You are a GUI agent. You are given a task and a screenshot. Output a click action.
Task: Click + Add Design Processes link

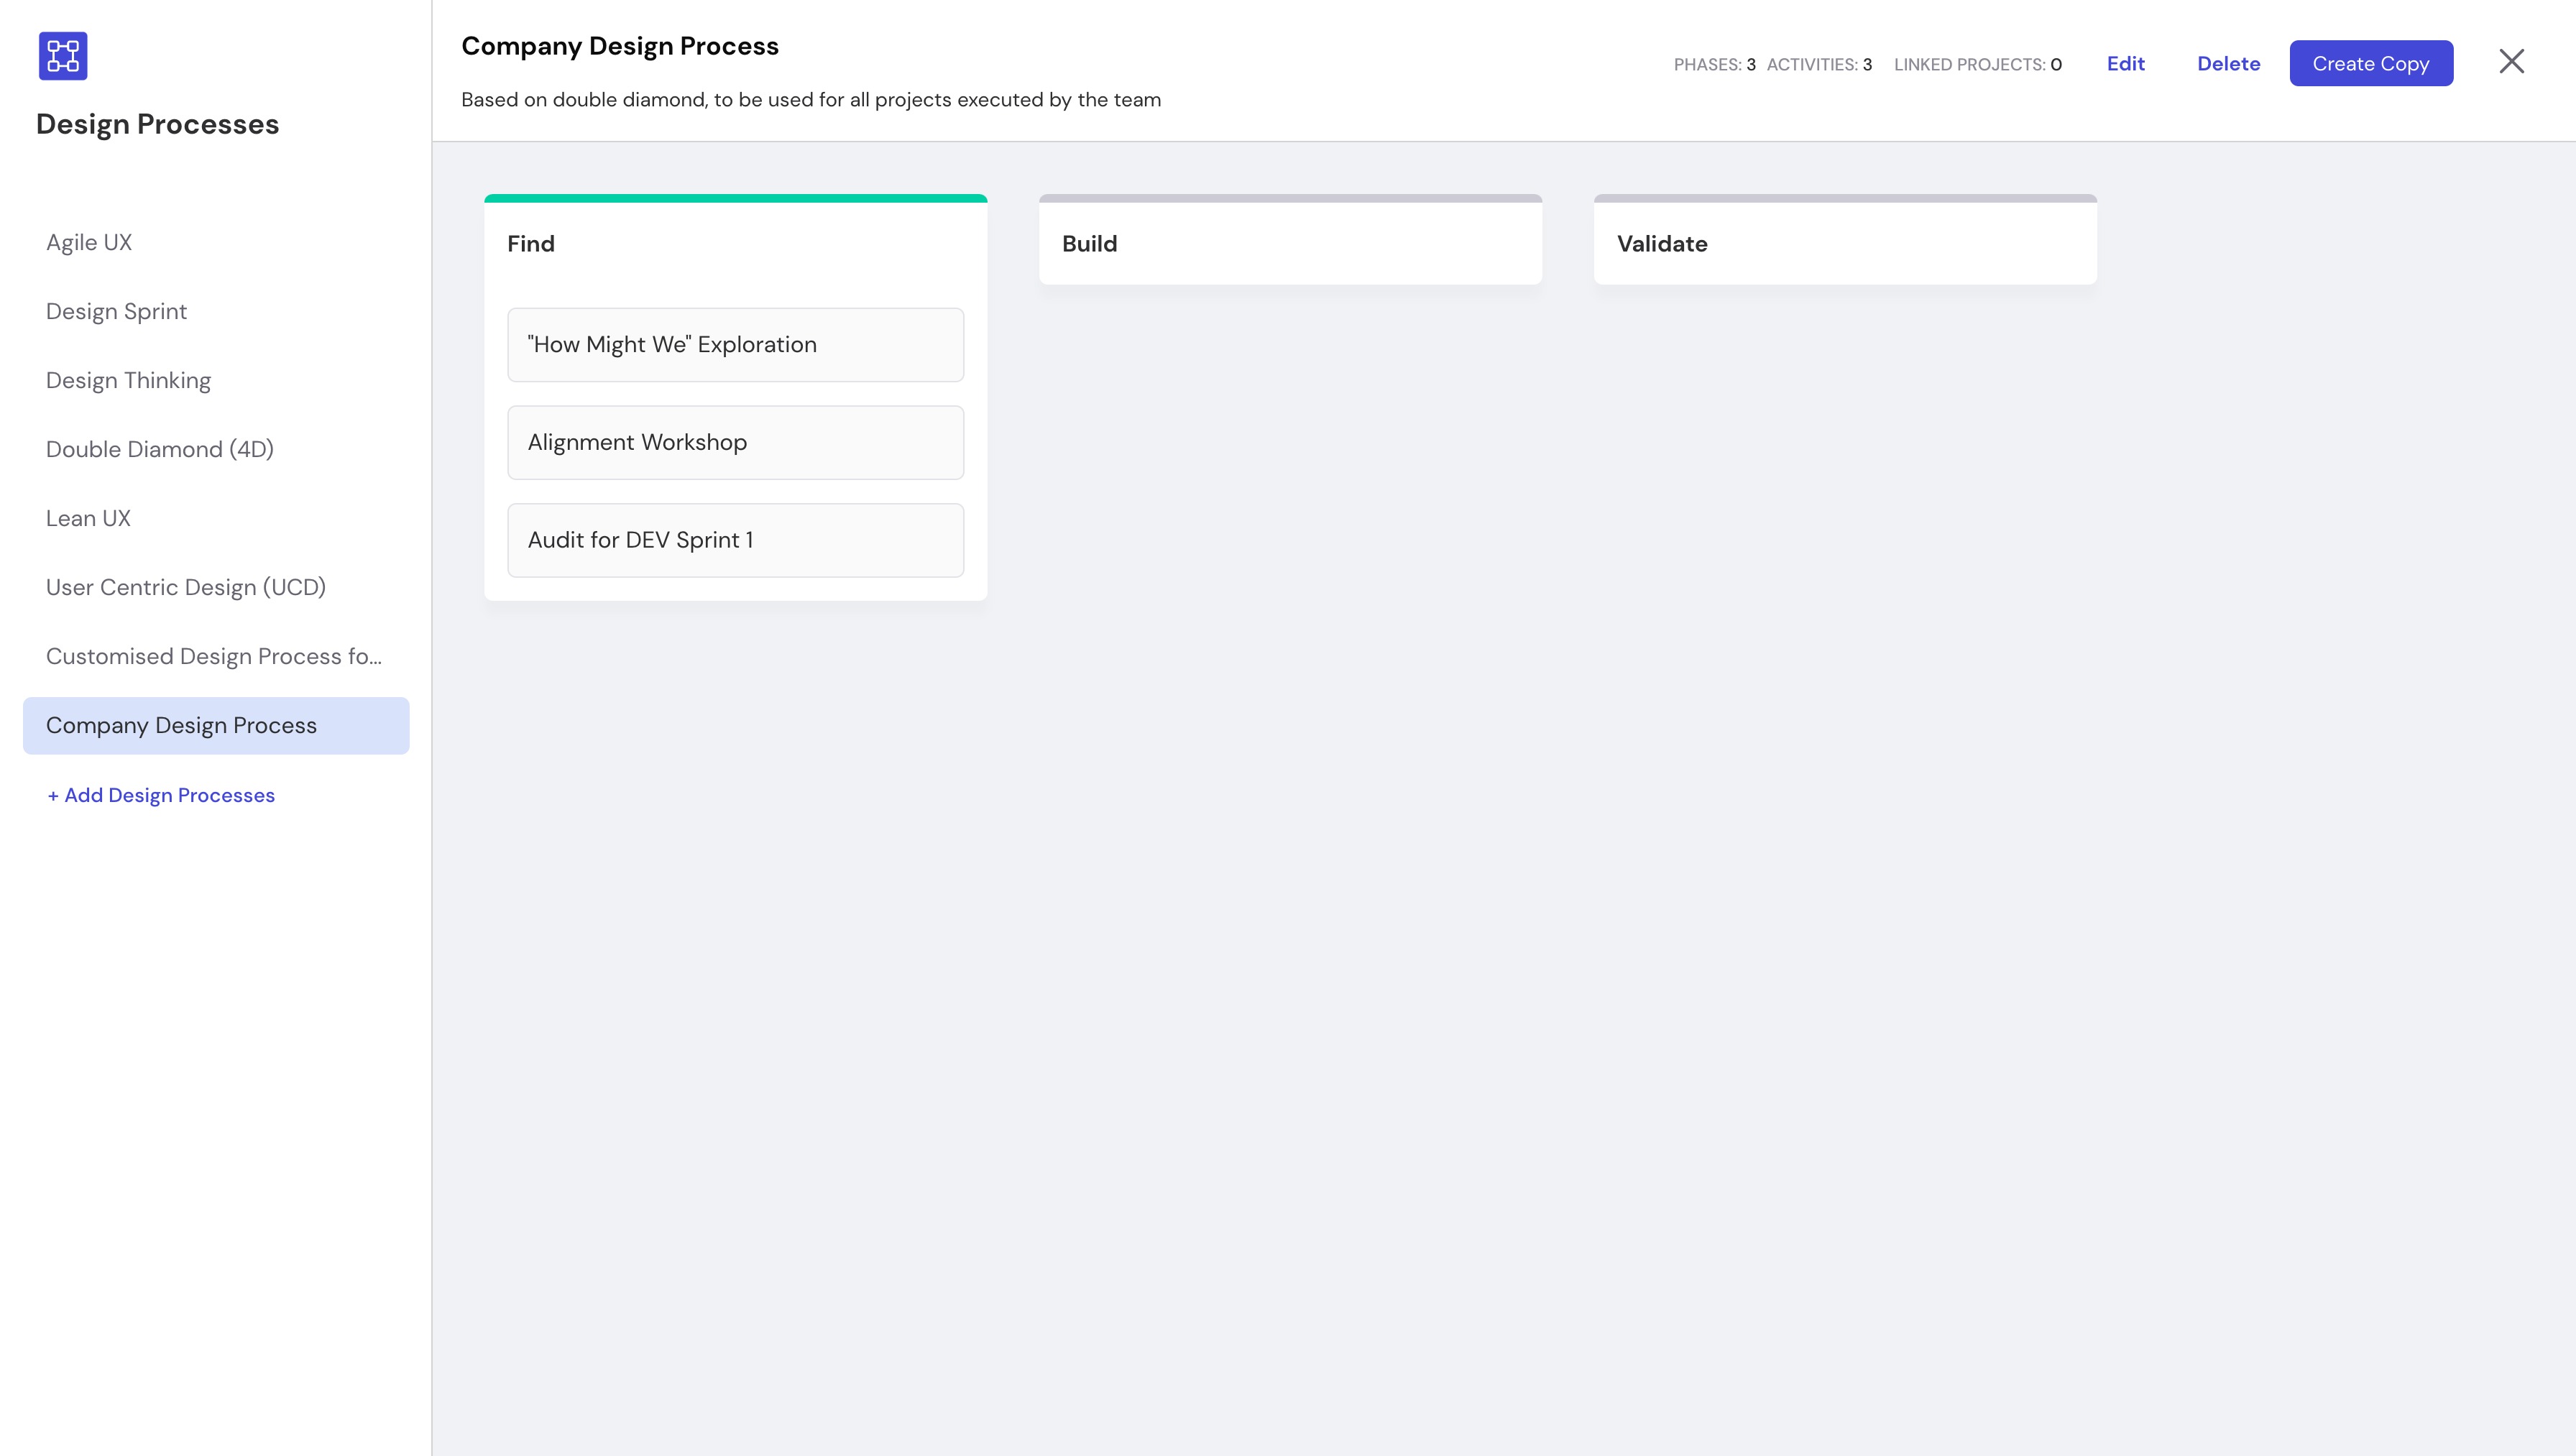161,796
